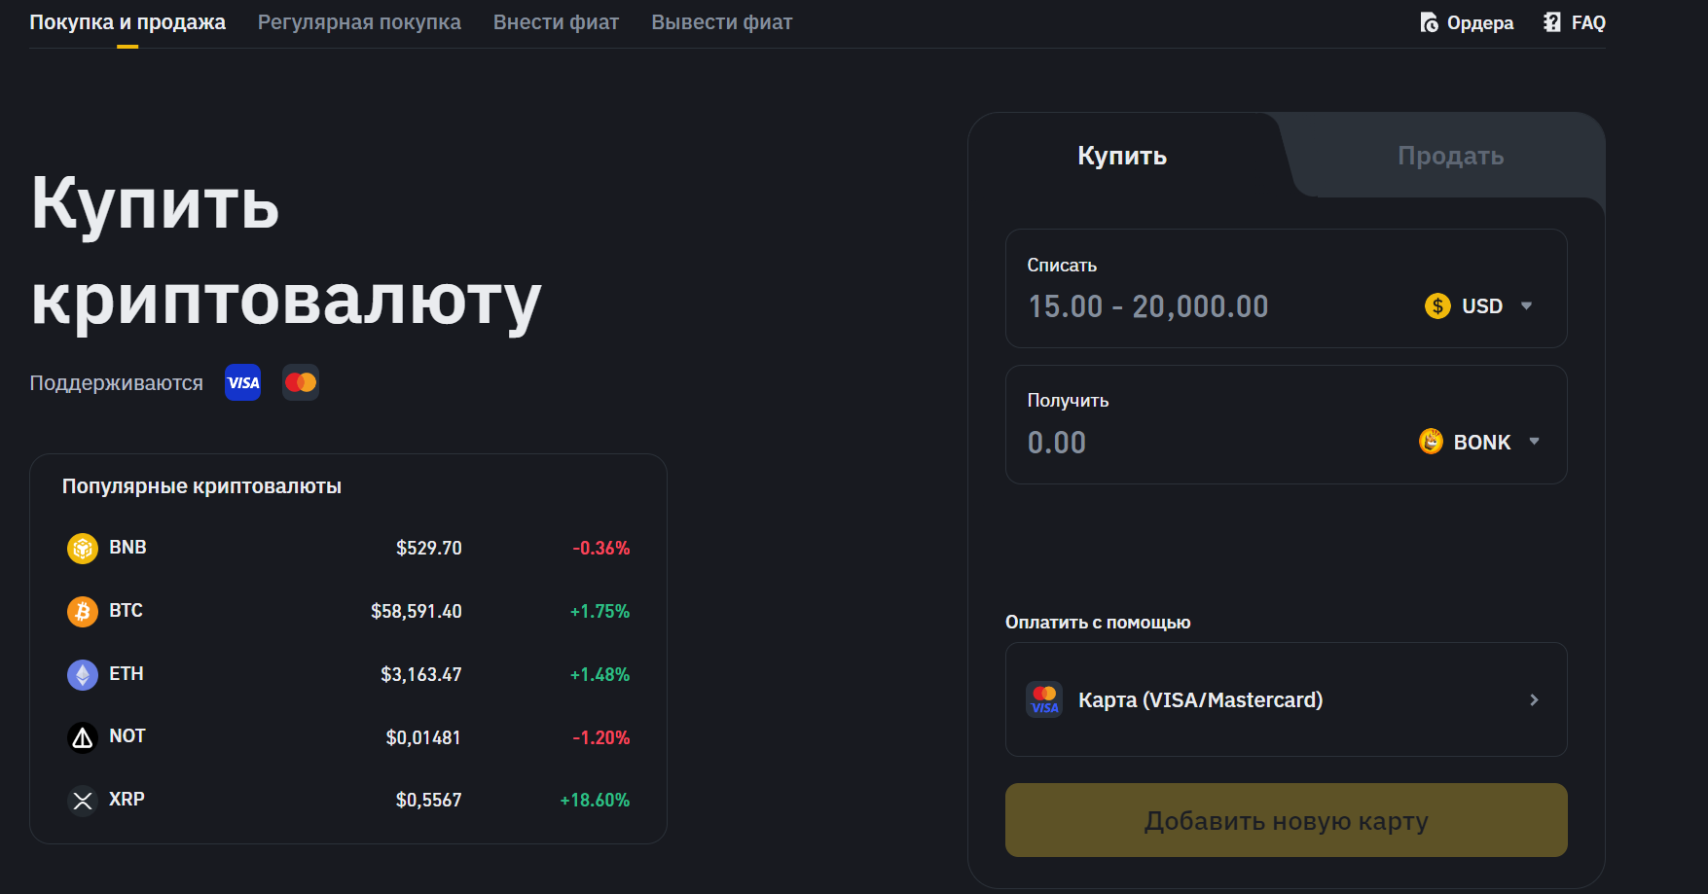Click the XRP coin icon

pos(83,801)
